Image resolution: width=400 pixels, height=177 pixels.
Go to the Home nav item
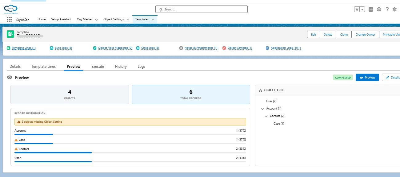pos(42,19)
